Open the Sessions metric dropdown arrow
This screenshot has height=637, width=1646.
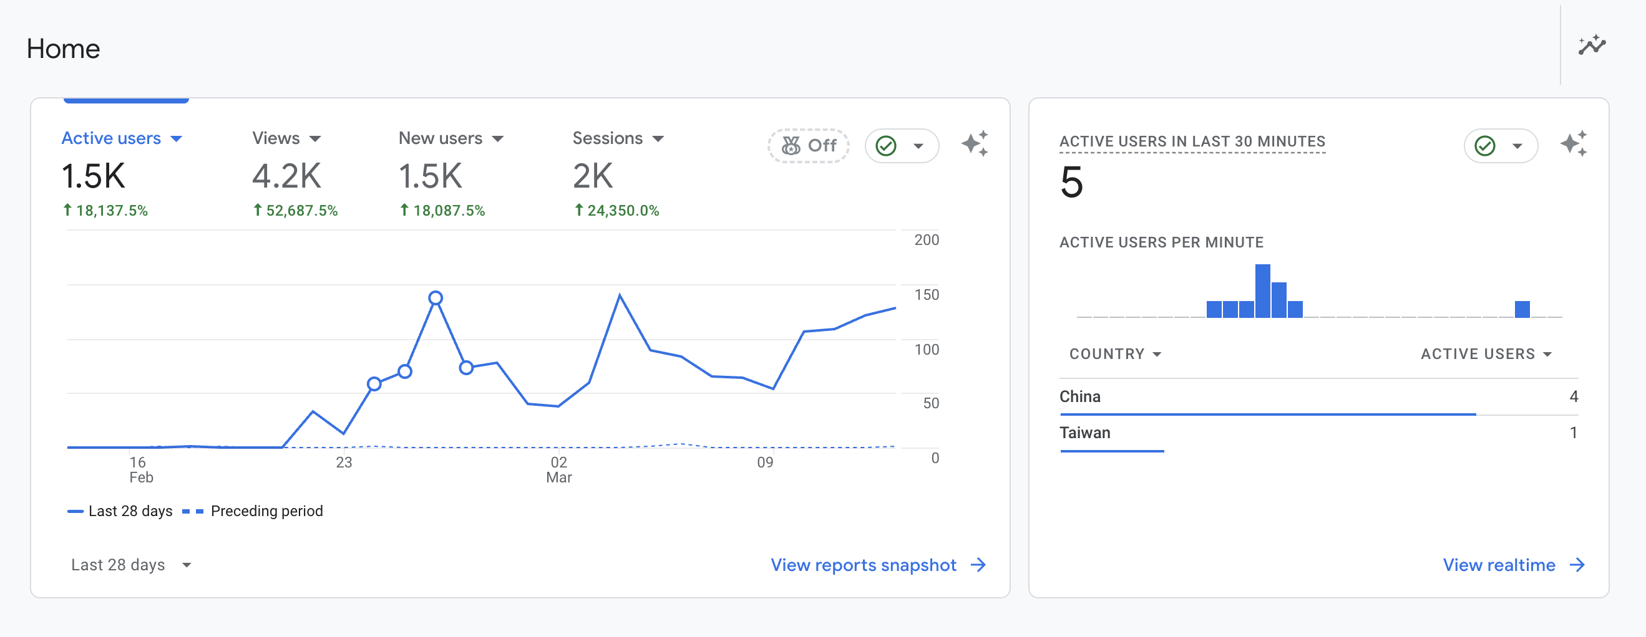(658, 139)
